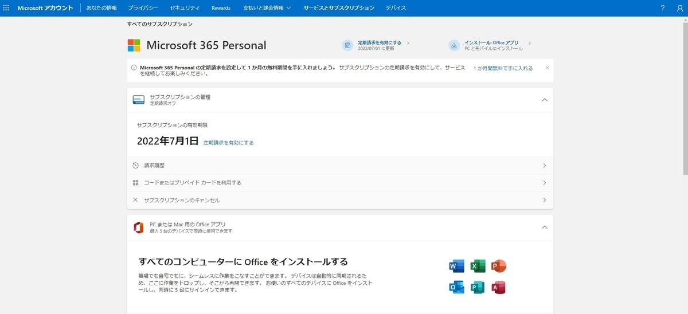Click the QR code icon for prepaid card

coord(135,183)
